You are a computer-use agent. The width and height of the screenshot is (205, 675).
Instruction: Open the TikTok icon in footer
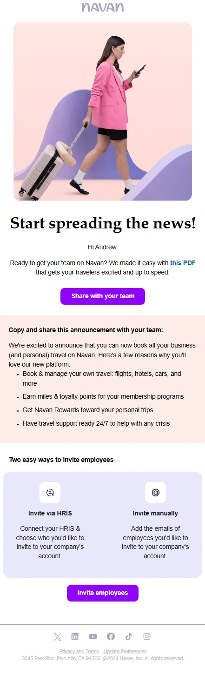[x=129, y=636]
